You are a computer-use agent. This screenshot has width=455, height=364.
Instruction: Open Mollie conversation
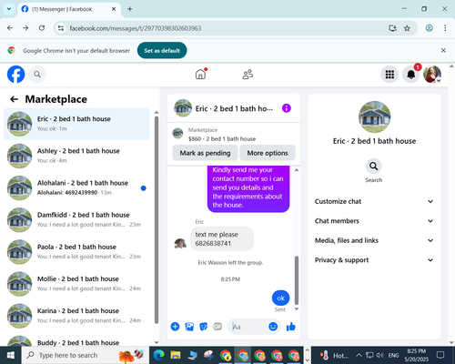[x=76, y=284]
